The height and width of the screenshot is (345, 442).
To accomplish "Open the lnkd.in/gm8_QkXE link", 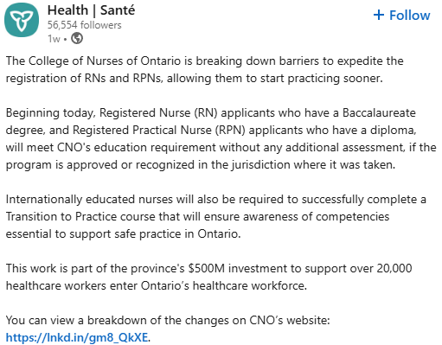I will tap(77, 337).
